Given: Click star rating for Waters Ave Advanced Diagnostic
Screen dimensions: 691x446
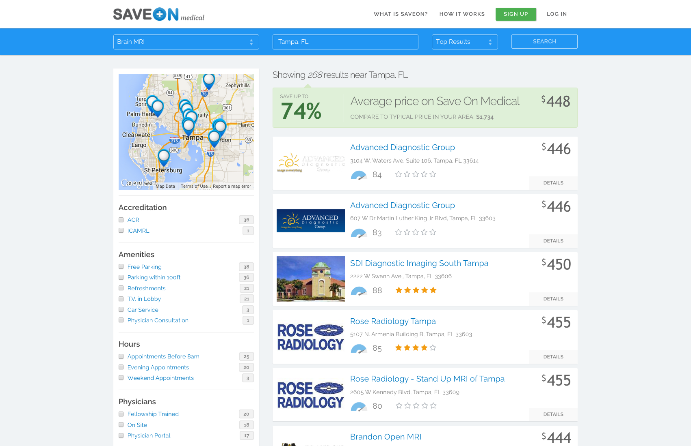Looking at the screenshot, I should [x=416, y=174].
